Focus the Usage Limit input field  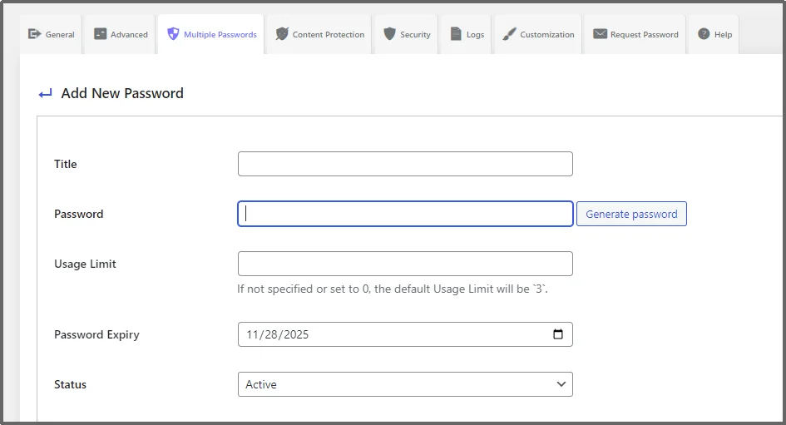tap(405, 264)
